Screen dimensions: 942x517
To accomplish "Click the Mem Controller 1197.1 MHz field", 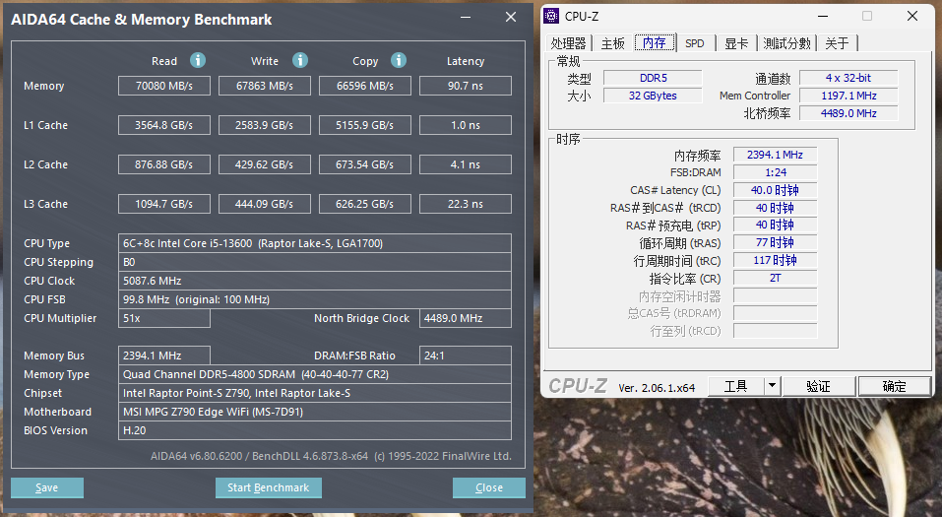I will point(848,96).
